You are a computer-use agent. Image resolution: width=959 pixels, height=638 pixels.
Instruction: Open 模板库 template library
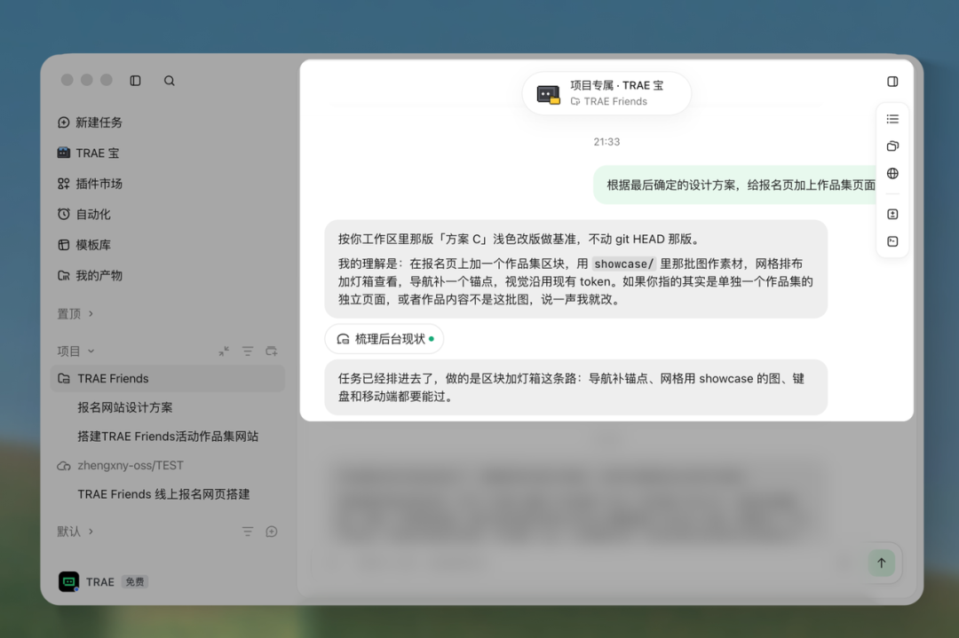83,244
